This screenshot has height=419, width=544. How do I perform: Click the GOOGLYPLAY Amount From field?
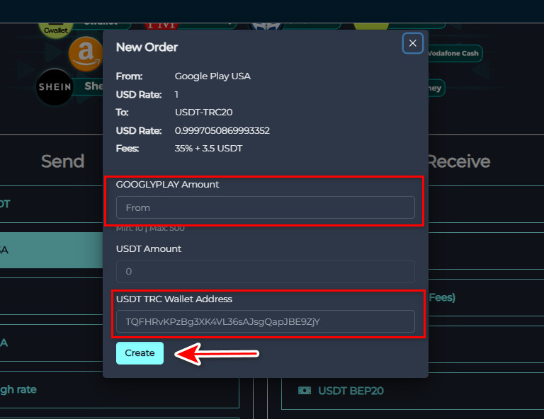[x=266, y=207]
